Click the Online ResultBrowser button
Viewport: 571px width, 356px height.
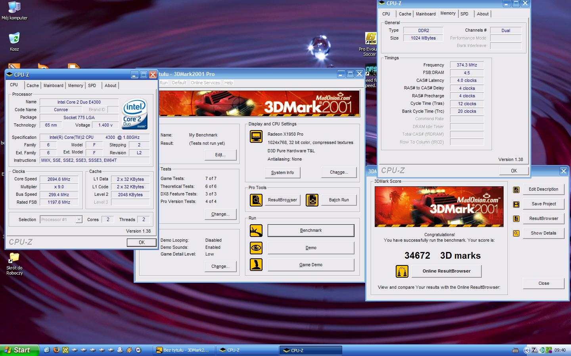[x=446, y=271]
